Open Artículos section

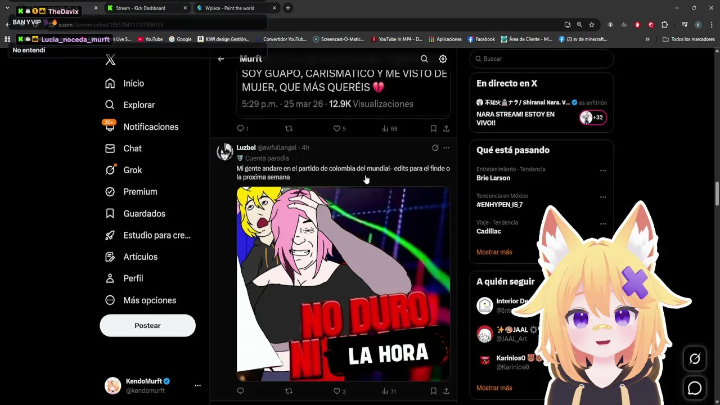coord(131,257)
